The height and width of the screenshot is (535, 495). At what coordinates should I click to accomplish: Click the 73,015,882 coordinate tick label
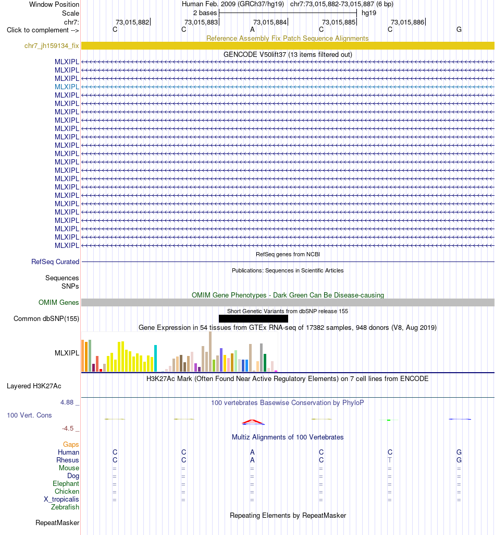click(x=132, y=22)
